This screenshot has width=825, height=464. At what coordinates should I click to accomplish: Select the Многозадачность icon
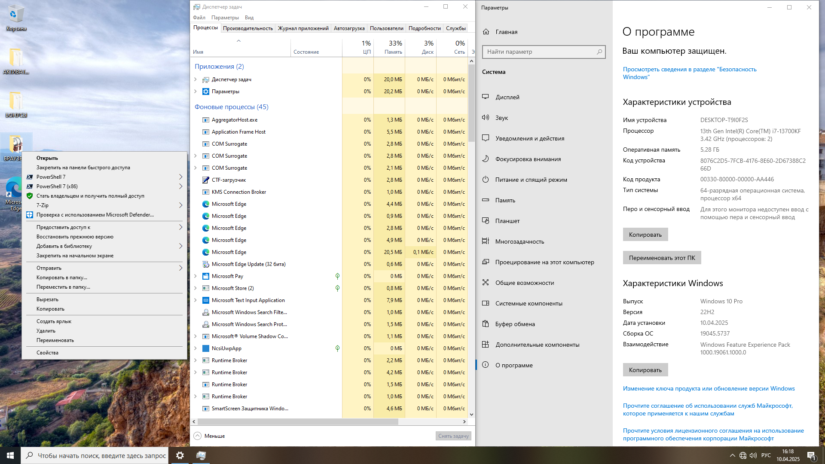[x=486, y=241]
